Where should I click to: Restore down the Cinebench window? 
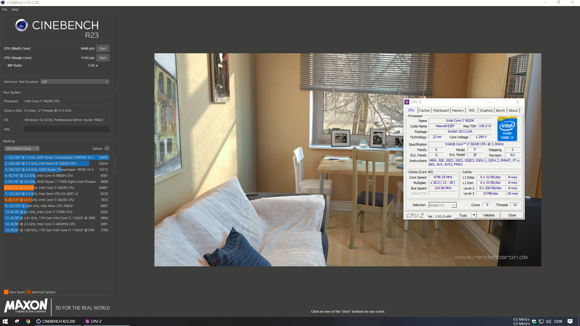point(559,2)
